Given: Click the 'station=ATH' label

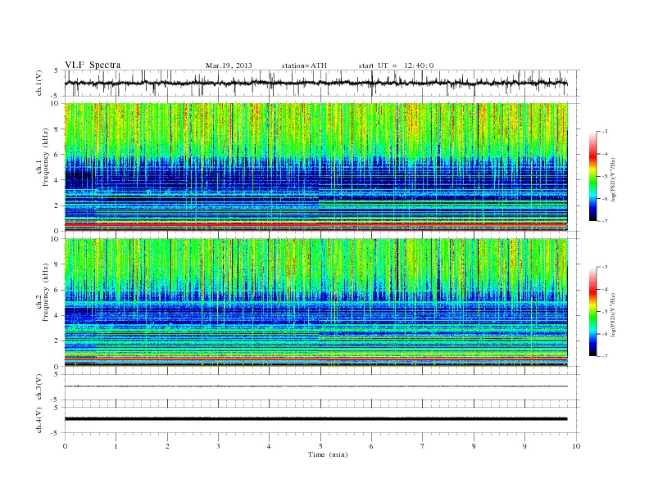Looking at the screenshot, I should [x=304, y=65].
